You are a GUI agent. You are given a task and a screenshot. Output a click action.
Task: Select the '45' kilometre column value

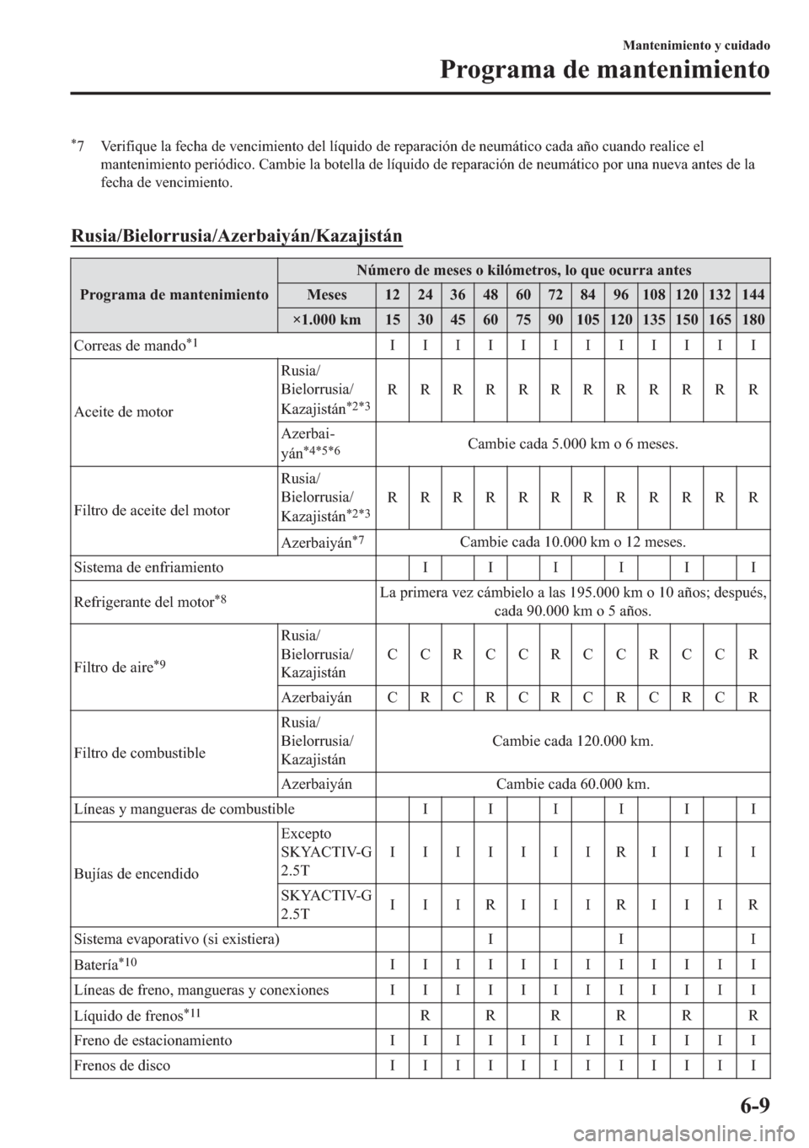point(458,319)
